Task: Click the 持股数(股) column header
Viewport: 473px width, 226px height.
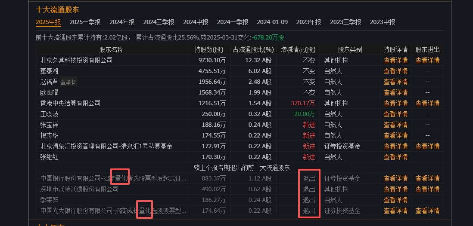Action: [209, 50]
